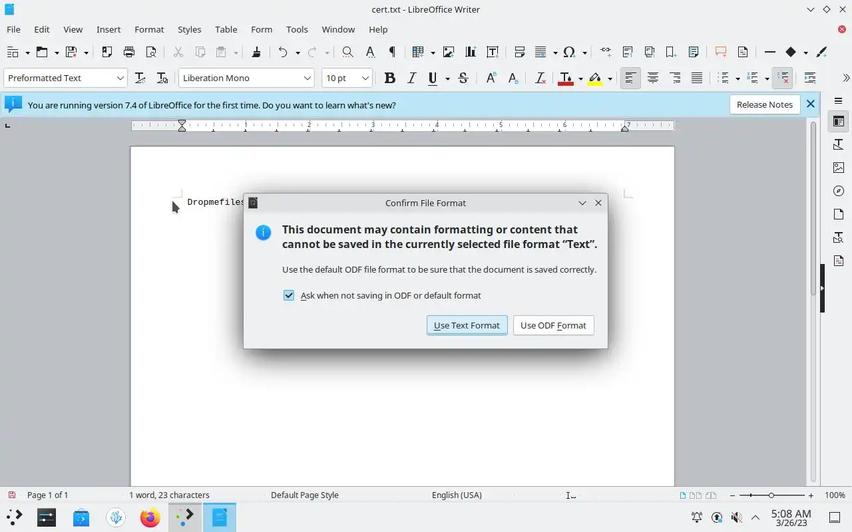Click the Superscript icon
The image size is (852, 532).
click(491, 78)
